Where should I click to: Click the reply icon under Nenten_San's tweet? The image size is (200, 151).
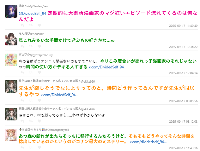(22, 25)
